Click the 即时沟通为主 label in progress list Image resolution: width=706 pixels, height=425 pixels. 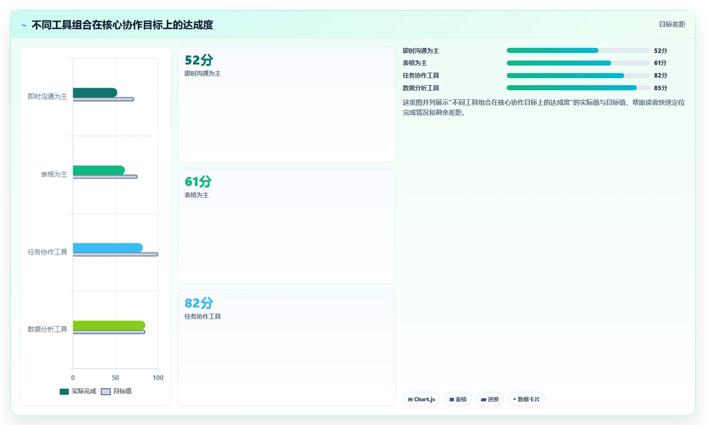421,51
